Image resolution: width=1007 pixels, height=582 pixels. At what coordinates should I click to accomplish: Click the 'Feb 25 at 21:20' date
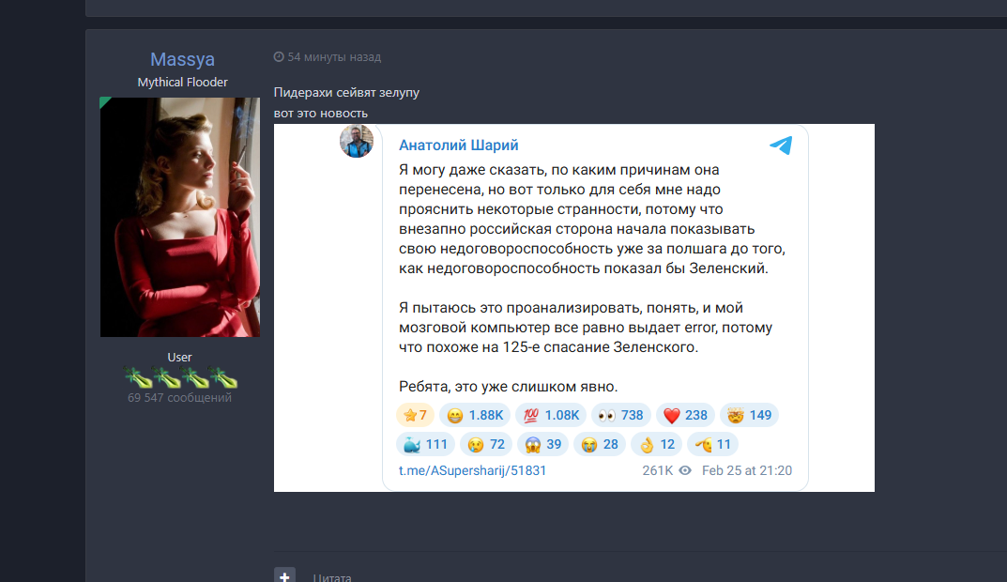(x=747, y=471)
